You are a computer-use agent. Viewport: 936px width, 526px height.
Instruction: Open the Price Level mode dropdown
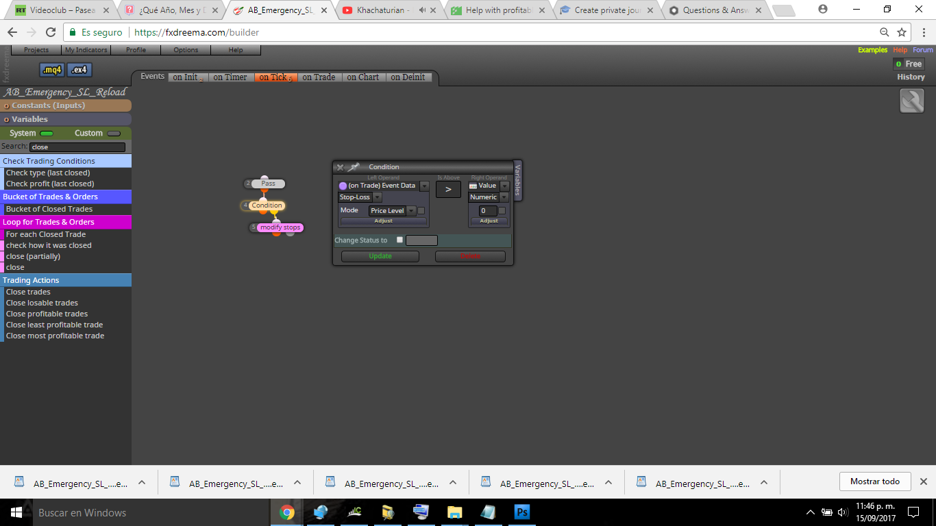pyautogui.click(x=411, y=211)
